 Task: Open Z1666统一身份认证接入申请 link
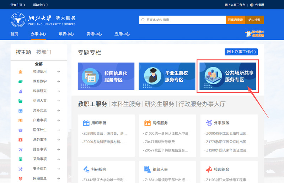point(166,134)
